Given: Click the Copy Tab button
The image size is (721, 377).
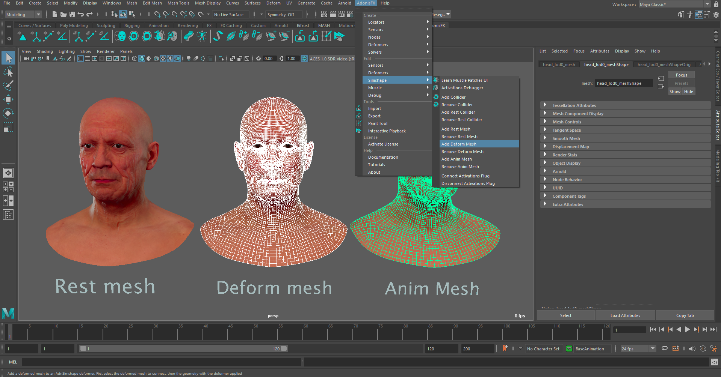Looking at the screenshot, I should 685,315.
